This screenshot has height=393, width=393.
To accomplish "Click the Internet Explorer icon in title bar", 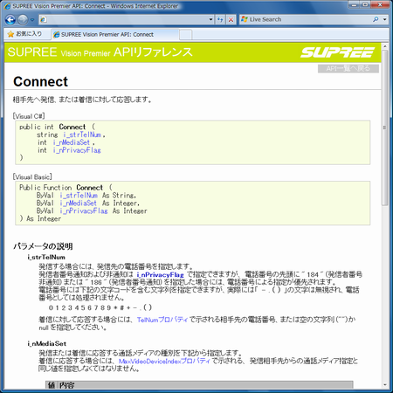I will 7,6.
